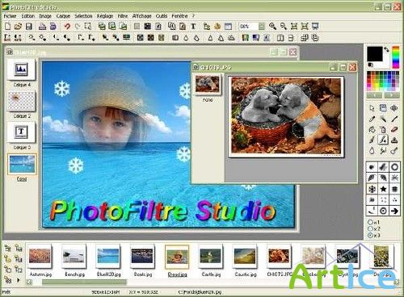The height and width of the screenshot is (297, 404).
Task: Open the zoom percentage dropdown arrow
Action: [x=262, y=27]
